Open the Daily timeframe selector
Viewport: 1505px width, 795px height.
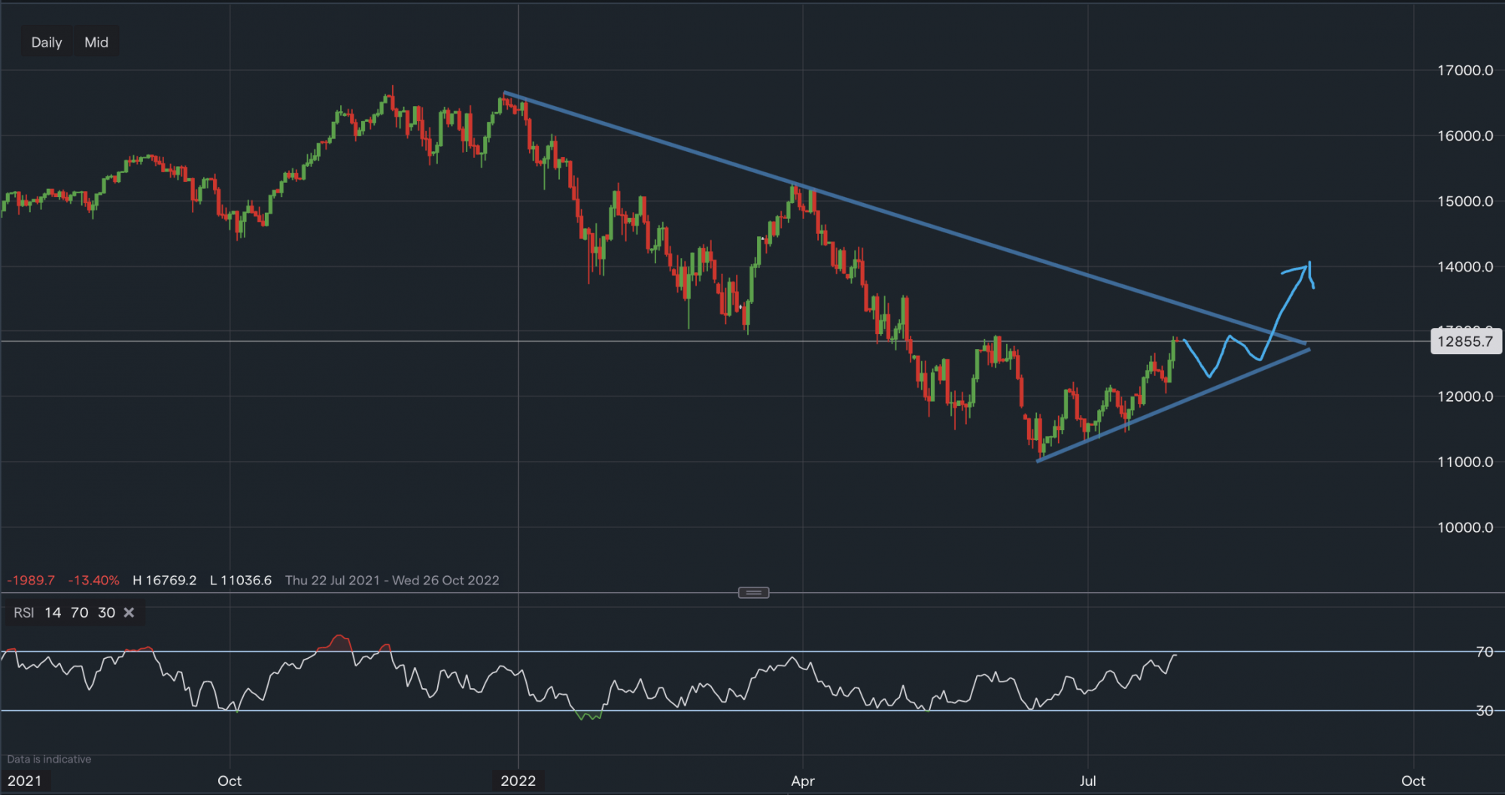47,42
